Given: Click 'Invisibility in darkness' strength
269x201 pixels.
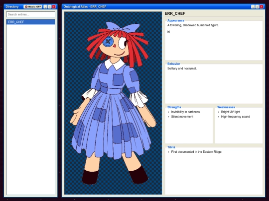Looking at the screenshot, I should (x=185, y=112).
